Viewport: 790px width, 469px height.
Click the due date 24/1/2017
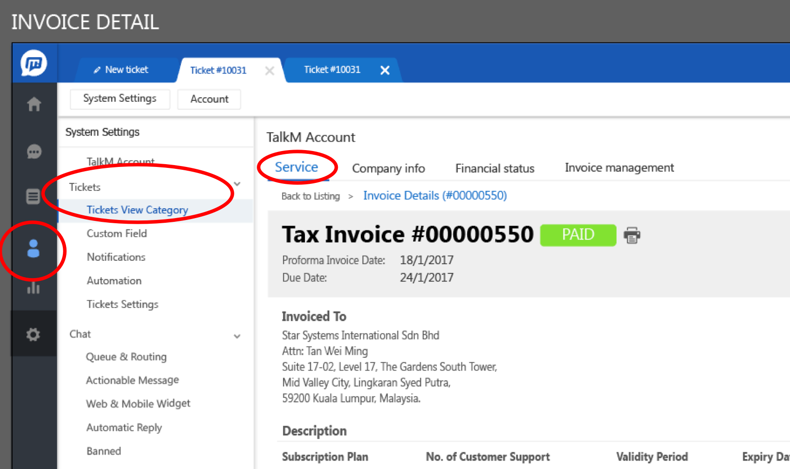[x=426, y=278]
